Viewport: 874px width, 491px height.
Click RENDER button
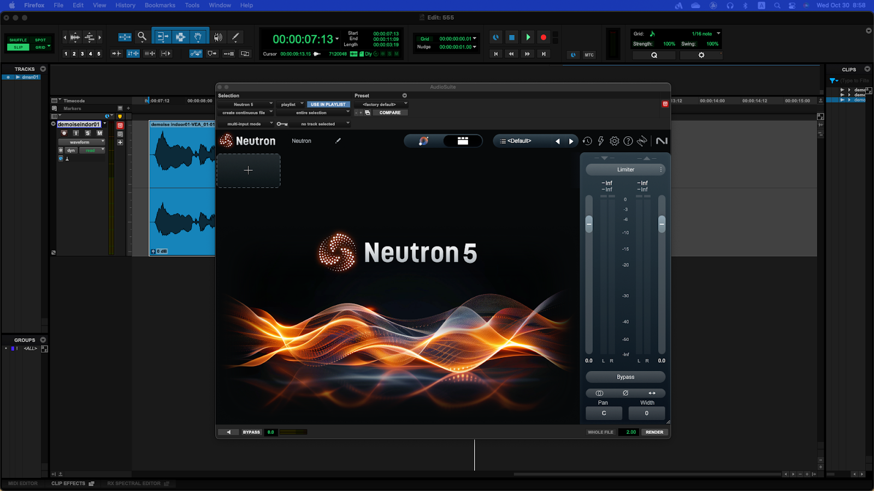(x=654, y=432)
